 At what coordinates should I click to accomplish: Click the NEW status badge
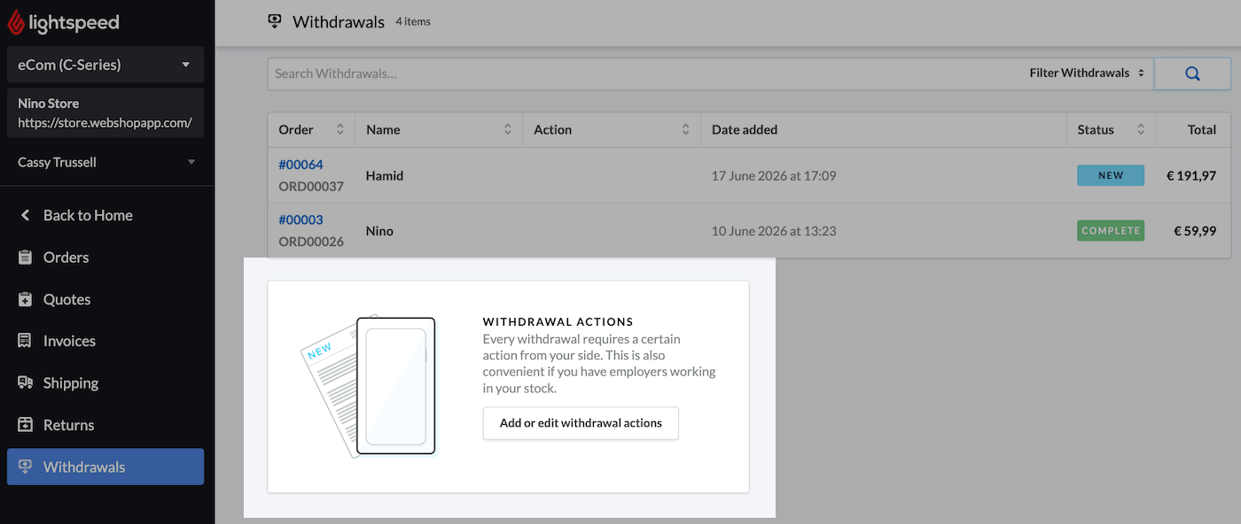(x=1111, y=175)
